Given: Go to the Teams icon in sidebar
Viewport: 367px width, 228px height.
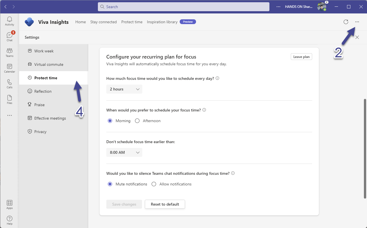Looking at the screenshot, I should [x=10, y=52].
